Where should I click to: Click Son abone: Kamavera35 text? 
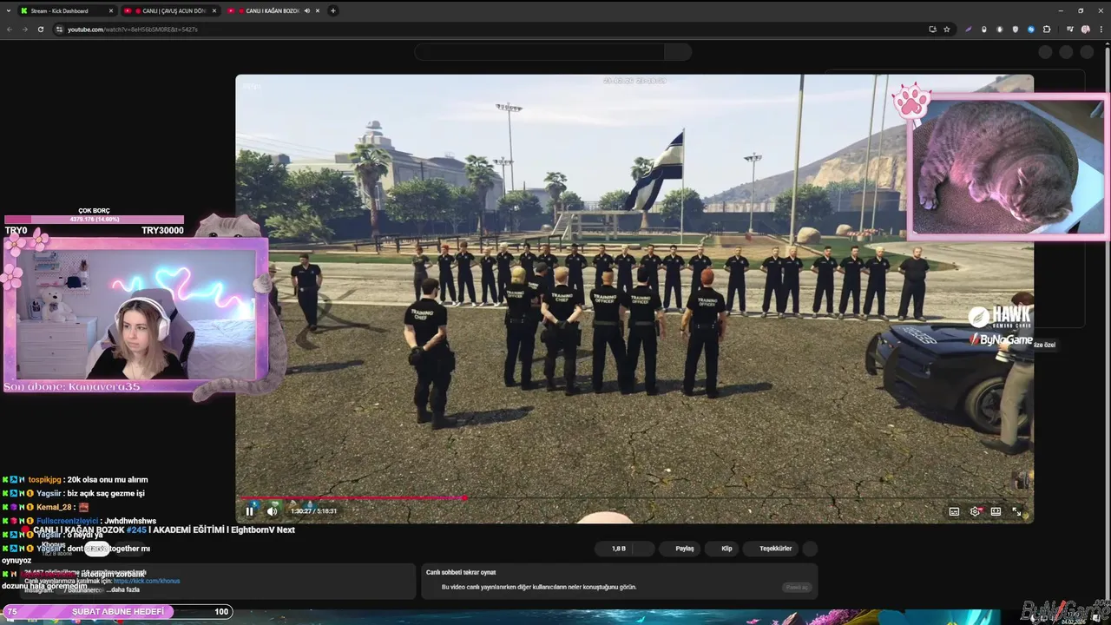pyautogui.click(x=71, y=386)
